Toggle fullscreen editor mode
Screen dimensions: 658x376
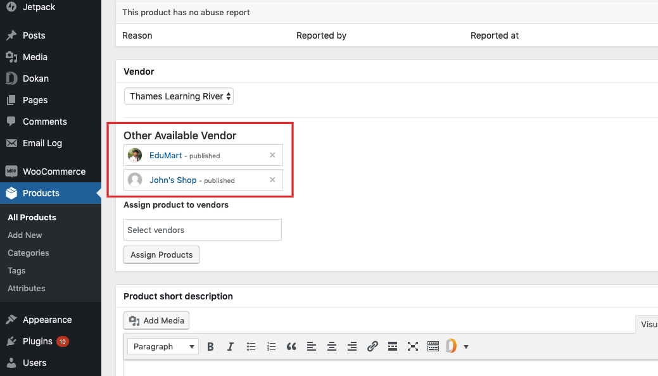tap(412, 347)
